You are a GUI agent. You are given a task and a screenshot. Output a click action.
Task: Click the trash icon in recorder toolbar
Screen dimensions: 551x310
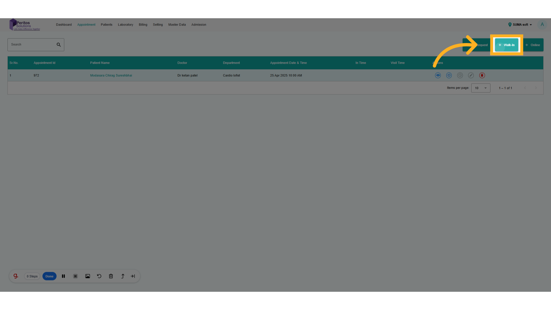(x=111, y=276)
